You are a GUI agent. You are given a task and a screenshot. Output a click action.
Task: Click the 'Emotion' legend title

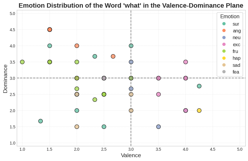click(230, 16)
